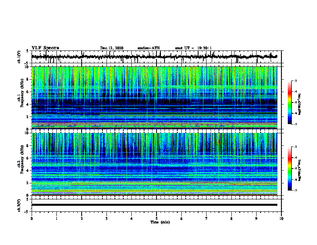
Task: Click the ch.2 spectrogram colorbar
Action: [289, 169]
